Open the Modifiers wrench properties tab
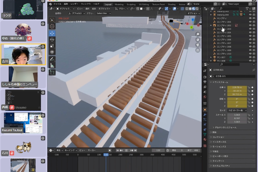 click(205, 114)
